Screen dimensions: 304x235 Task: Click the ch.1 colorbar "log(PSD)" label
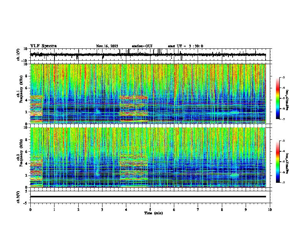point(287,100)
